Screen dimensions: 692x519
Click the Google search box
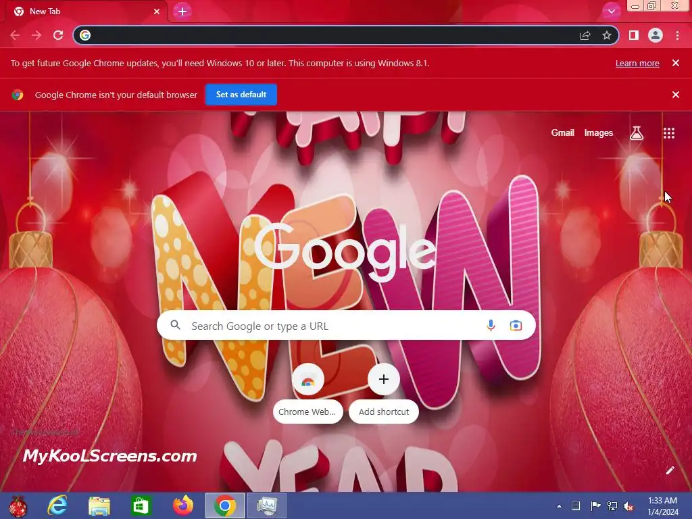click(x=346, y=326)
